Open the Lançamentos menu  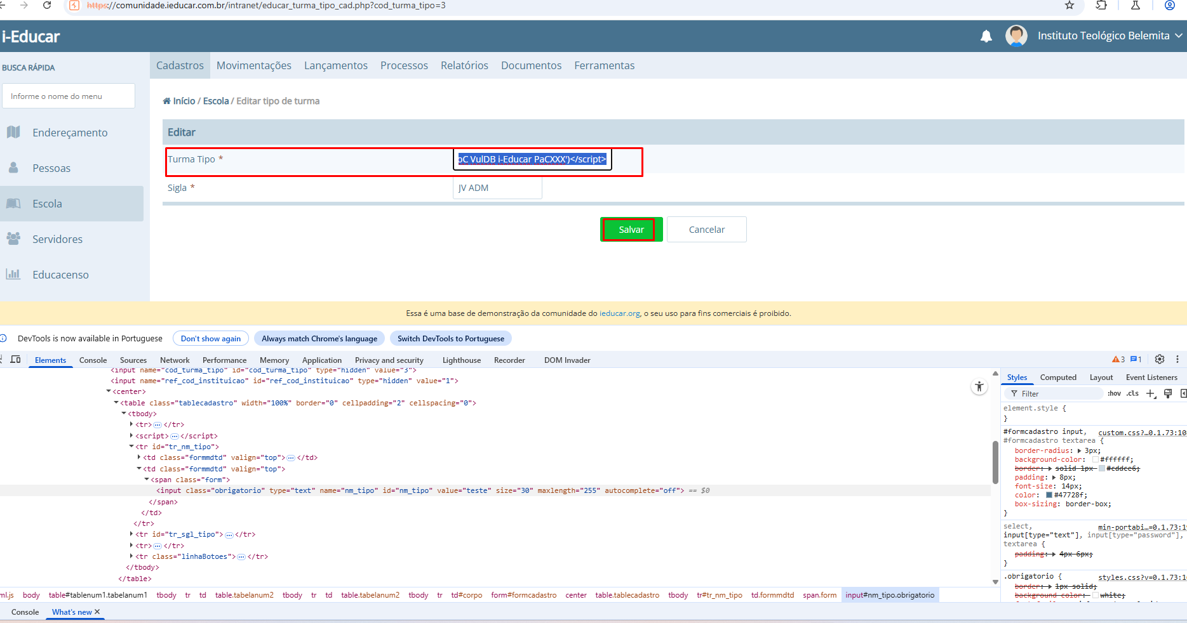[x=336, y=65]
